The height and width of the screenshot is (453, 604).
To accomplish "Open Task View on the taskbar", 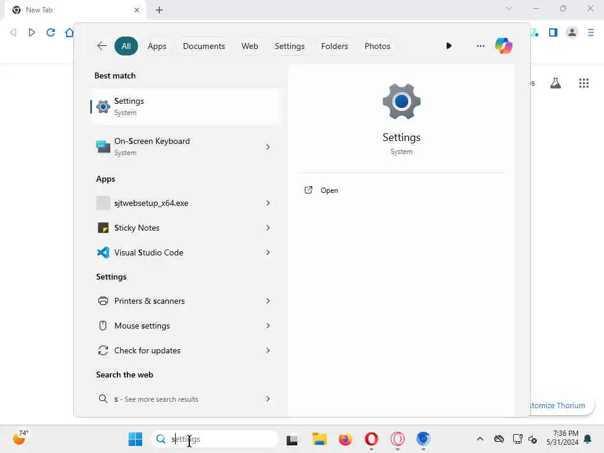I will click(292, 439).
